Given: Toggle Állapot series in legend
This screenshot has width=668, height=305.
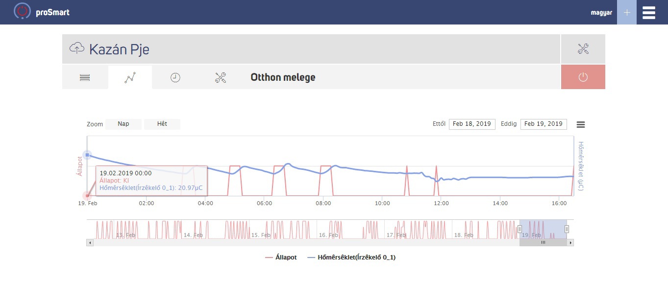Looking at the screenshot, I should 281,257.
